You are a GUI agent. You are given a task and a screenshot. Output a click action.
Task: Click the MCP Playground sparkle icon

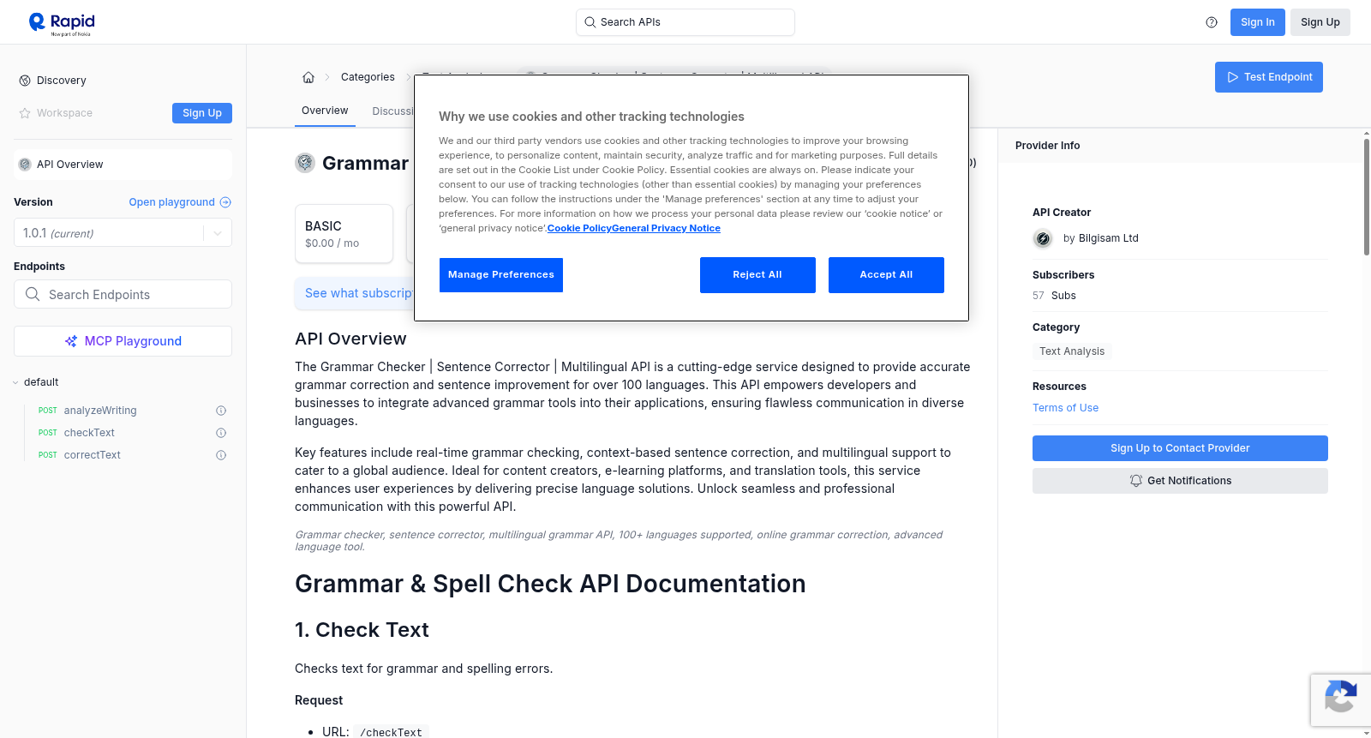(71, 341)
